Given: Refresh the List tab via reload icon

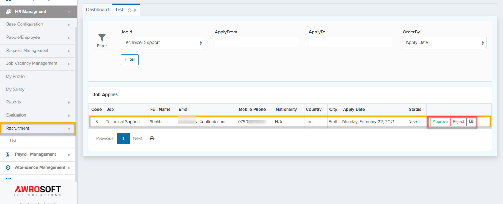Looking at the screenshot, I should click(x=130, y=10).
